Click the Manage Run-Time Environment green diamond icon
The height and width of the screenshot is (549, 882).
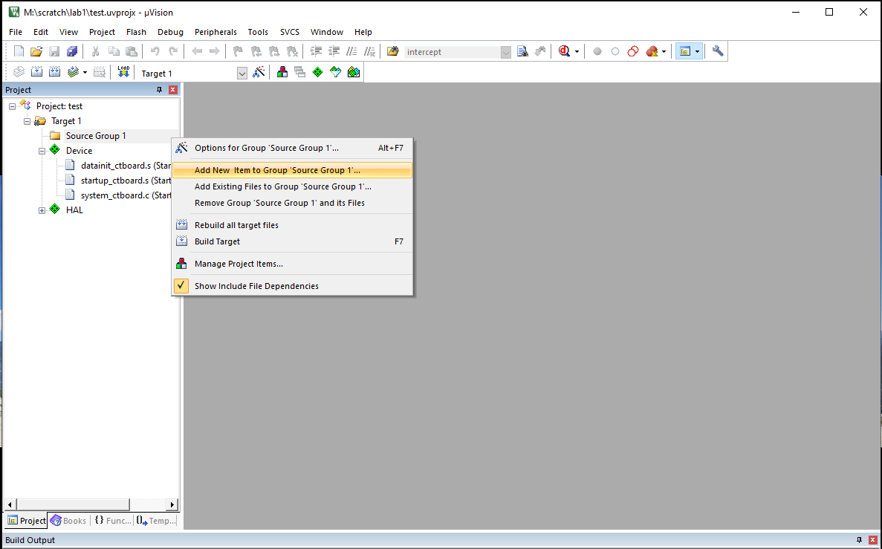point(317,72)
